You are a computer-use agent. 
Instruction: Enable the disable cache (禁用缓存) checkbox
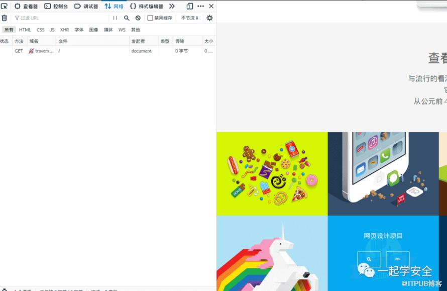click(150, 18)
